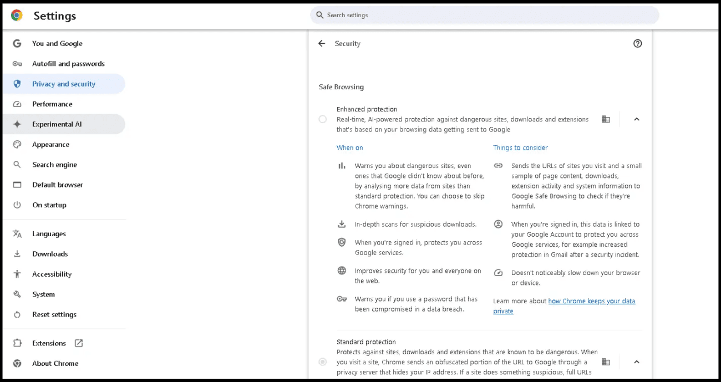This screenshot has height=382, width=721.
Task: Select the Standard protection radio button
Action: coord(323,362)
